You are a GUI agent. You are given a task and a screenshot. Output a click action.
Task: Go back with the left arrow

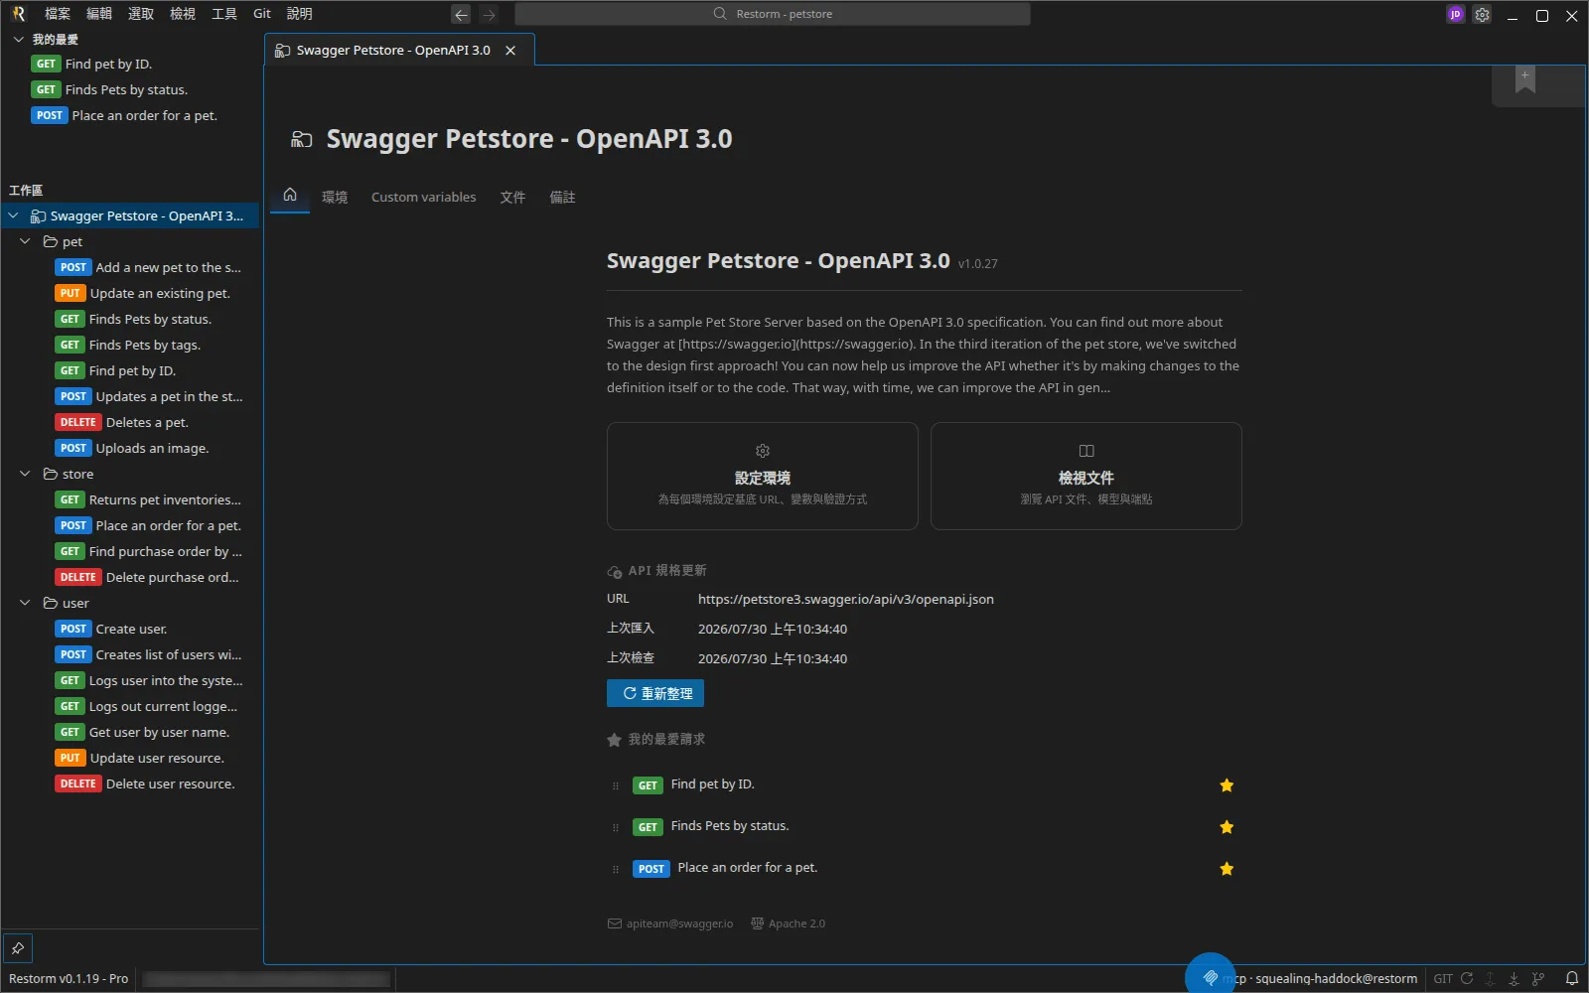pyautogui.click(x=461, y=14)
